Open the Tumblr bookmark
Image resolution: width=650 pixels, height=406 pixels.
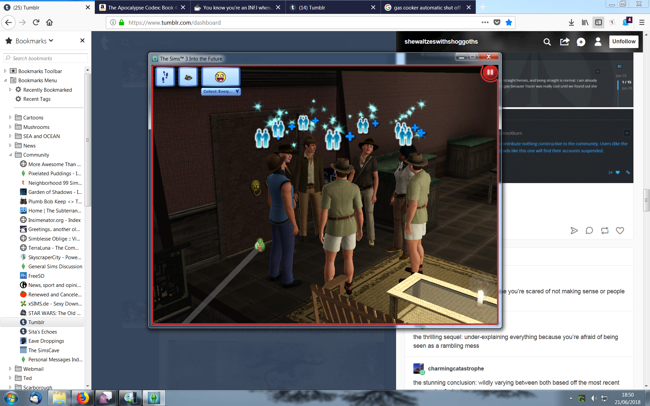click(42, 322)
